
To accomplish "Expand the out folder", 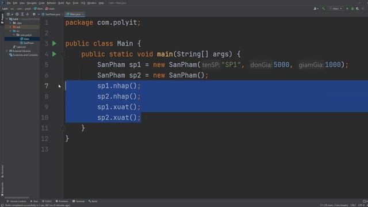I will pyautogui.click(x=10, y=27).
